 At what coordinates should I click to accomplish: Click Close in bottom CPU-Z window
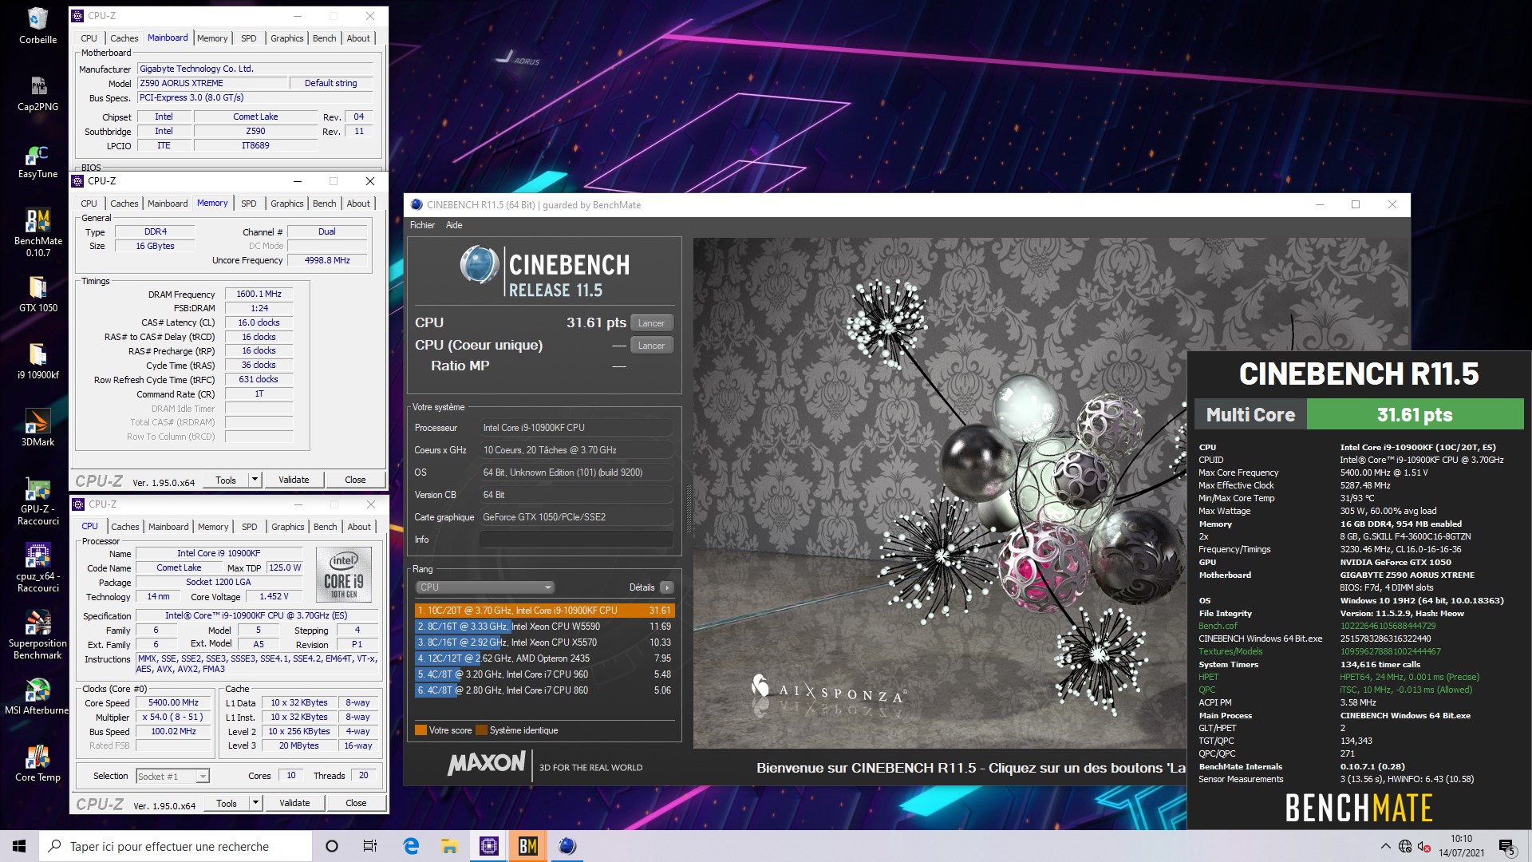click(x=356, y=803)
